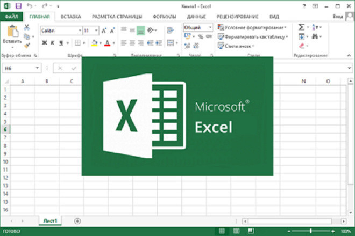Align text right
The image size is (355, 236).
pos(140,43)
